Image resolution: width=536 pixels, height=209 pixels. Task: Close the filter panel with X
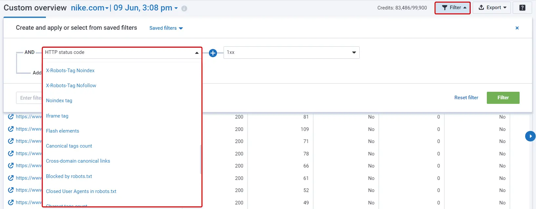(x=517, y=28)
